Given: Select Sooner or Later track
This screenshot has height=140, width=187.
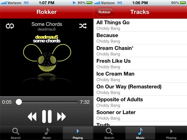Looking at the screenshot, I should [140, 115].
